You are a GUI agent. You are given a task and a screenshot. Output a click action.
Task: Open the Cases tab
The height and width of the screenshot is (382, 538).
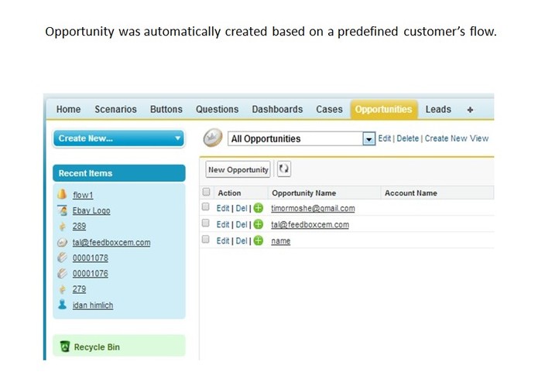click(x=329, y=109)
